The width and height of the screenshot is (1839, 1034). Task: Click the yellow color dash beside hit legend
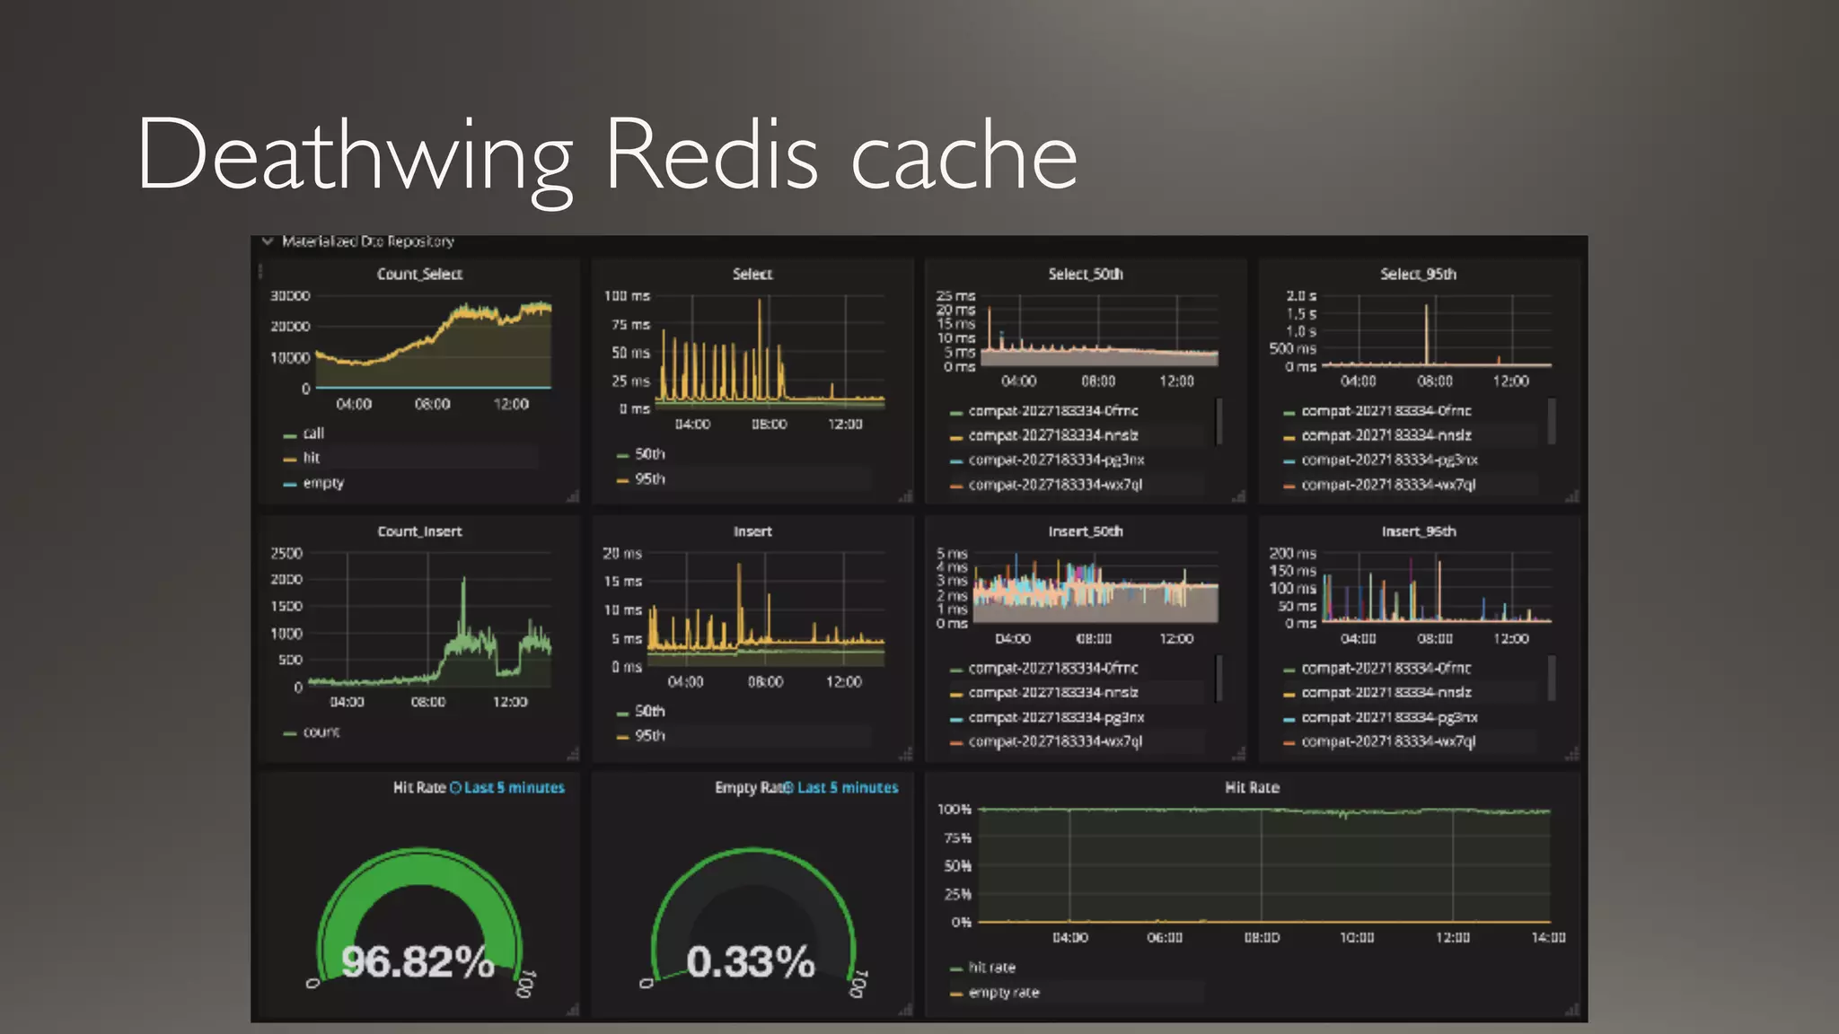tap(290, 460)
